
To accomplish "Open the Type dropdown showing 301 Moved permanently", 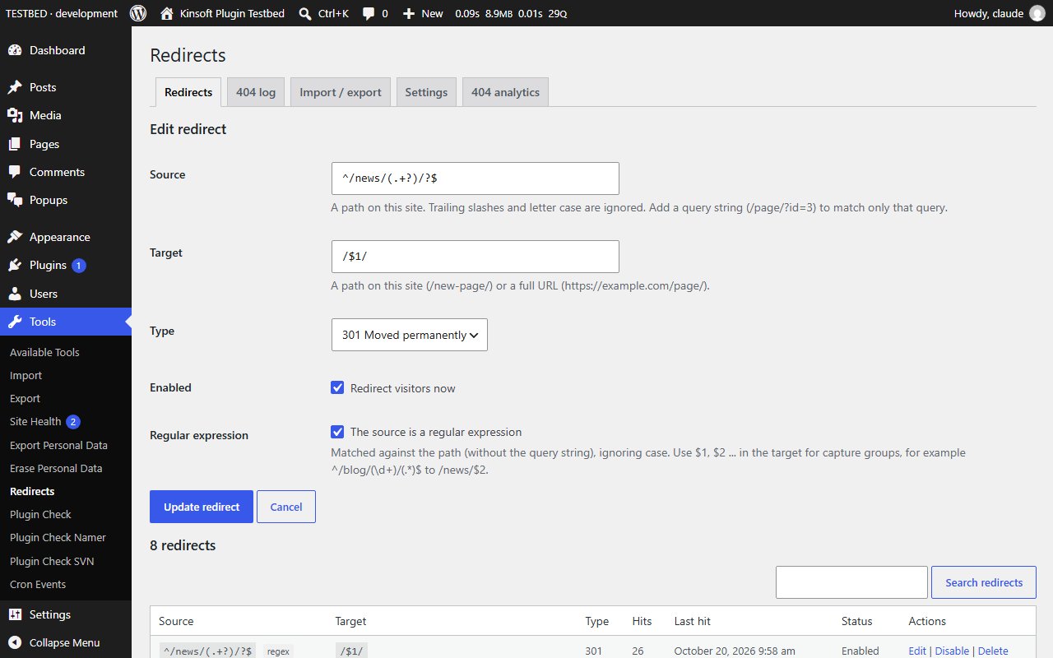I will click(410, 335).
